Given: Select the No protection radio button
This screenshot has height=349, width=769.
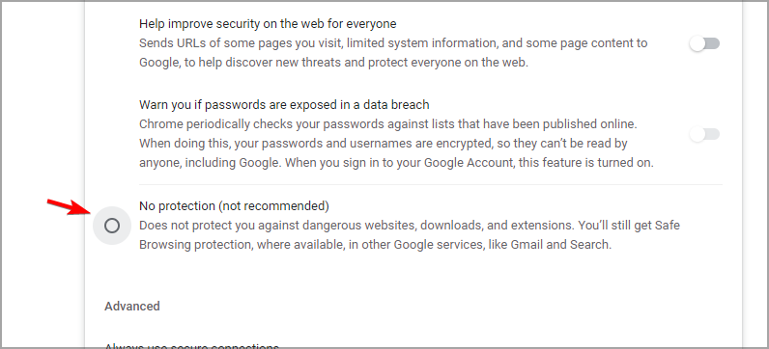Looking at the screenshot, I should 112,226.
